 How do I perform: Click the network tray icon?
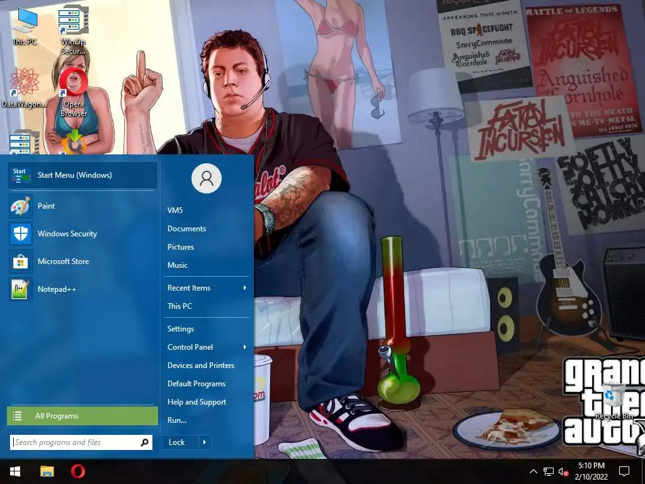pos(549,471)
